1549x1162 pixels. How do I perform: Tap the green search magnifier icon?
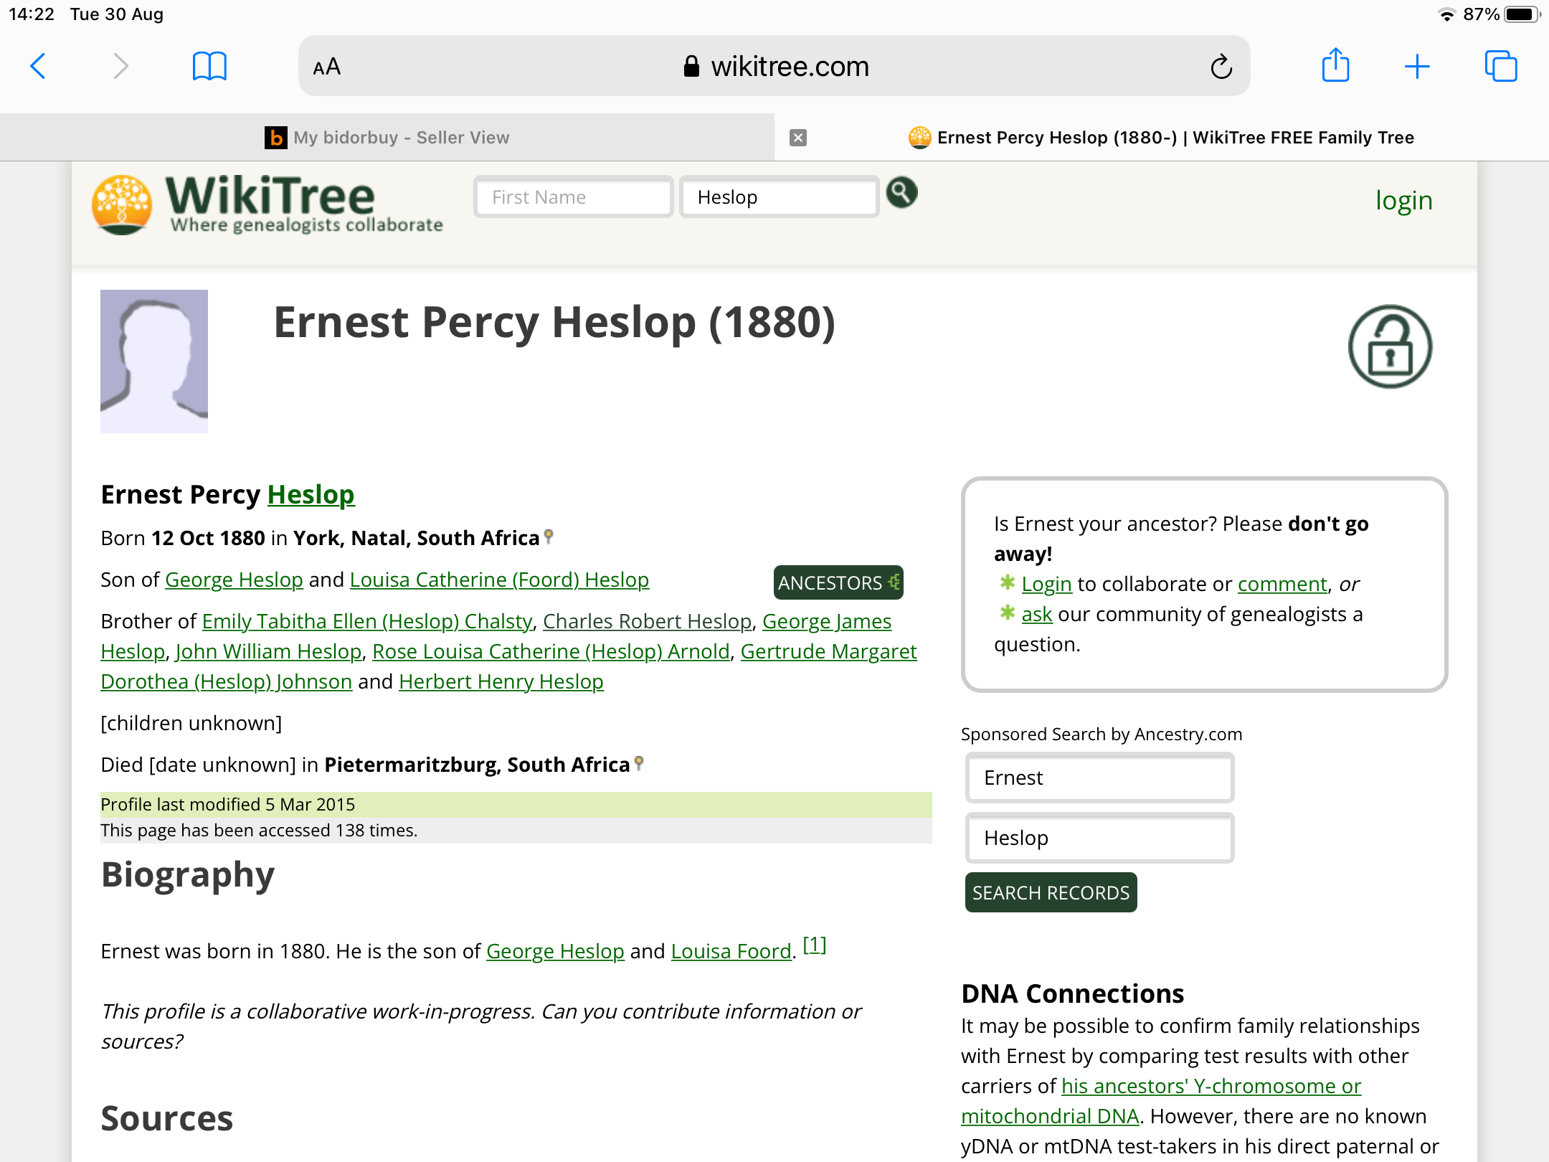pyautogui.click(x=901, y=193)
